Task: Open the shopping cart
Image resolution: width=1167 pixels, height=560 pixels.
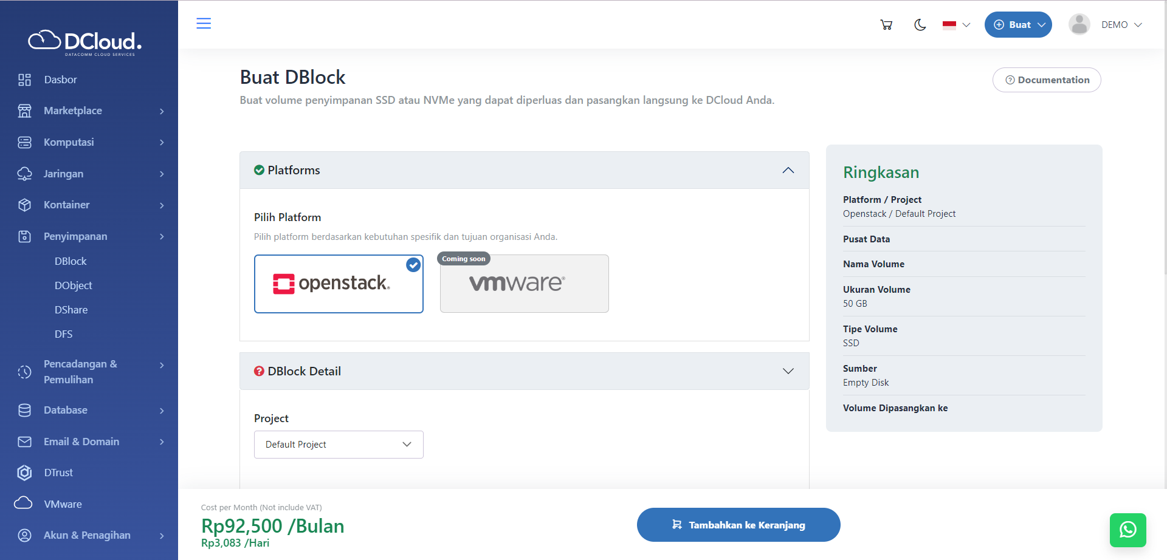Action: tap(886, 24)
